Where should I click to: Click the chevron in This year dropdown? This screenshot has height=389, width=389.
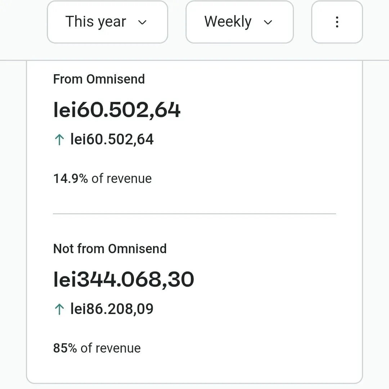(143, 22)
